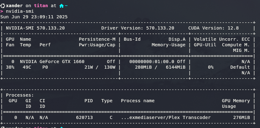This screenshot has height=128, width=260.
Task: Click the Perf column header
Action: tap(45, 45)
